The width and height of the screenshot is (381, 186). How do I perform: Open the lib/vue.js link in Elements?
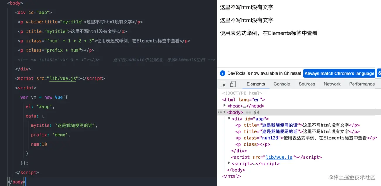[x=279, y=157]
